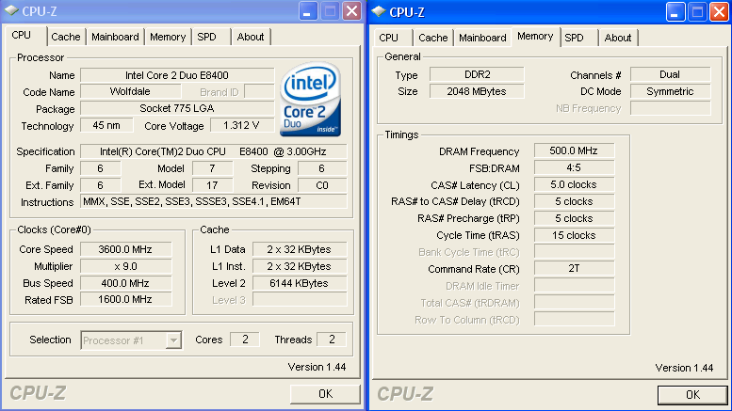This screenshot has height=411, width=732.
Task: Click the Ext. Model value 17
Action: pyautogui.click(x=212, y=185)
